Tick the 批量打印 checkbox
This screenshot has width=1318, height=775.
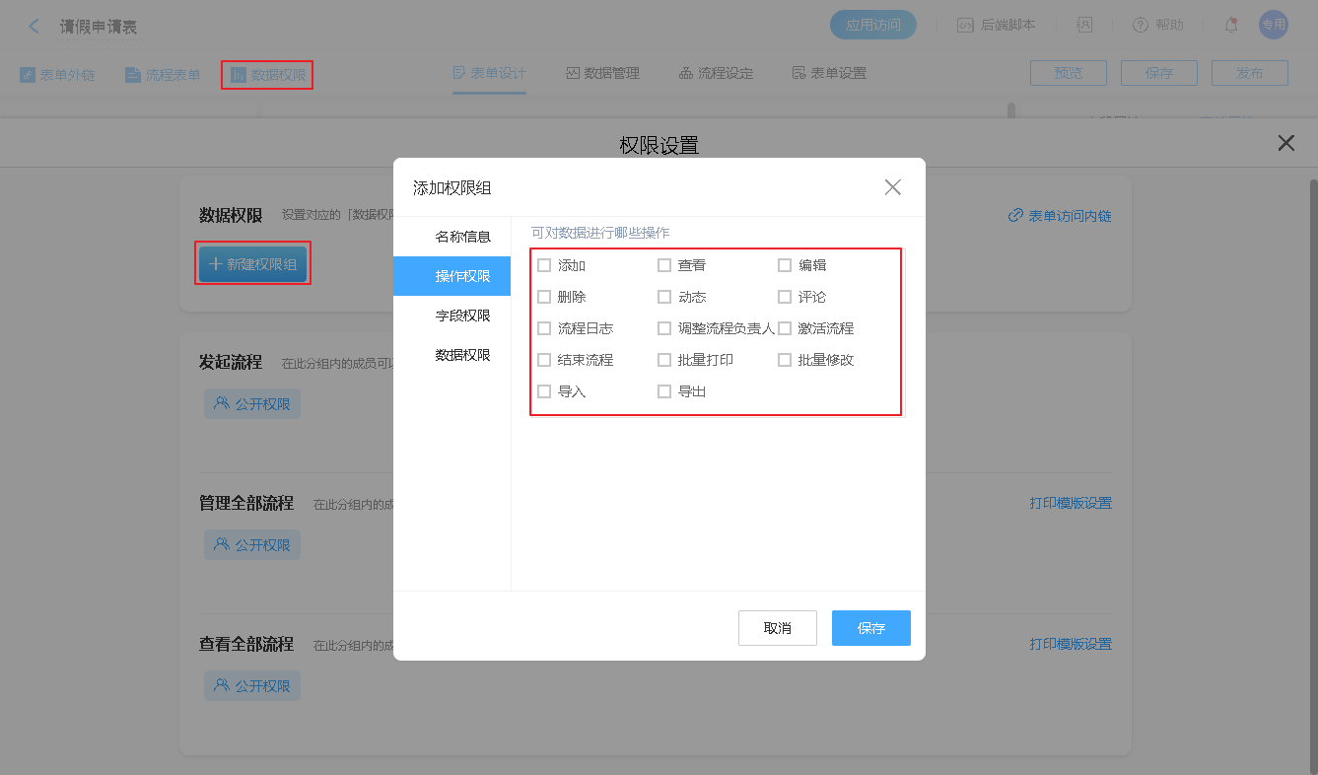point(664,360)
